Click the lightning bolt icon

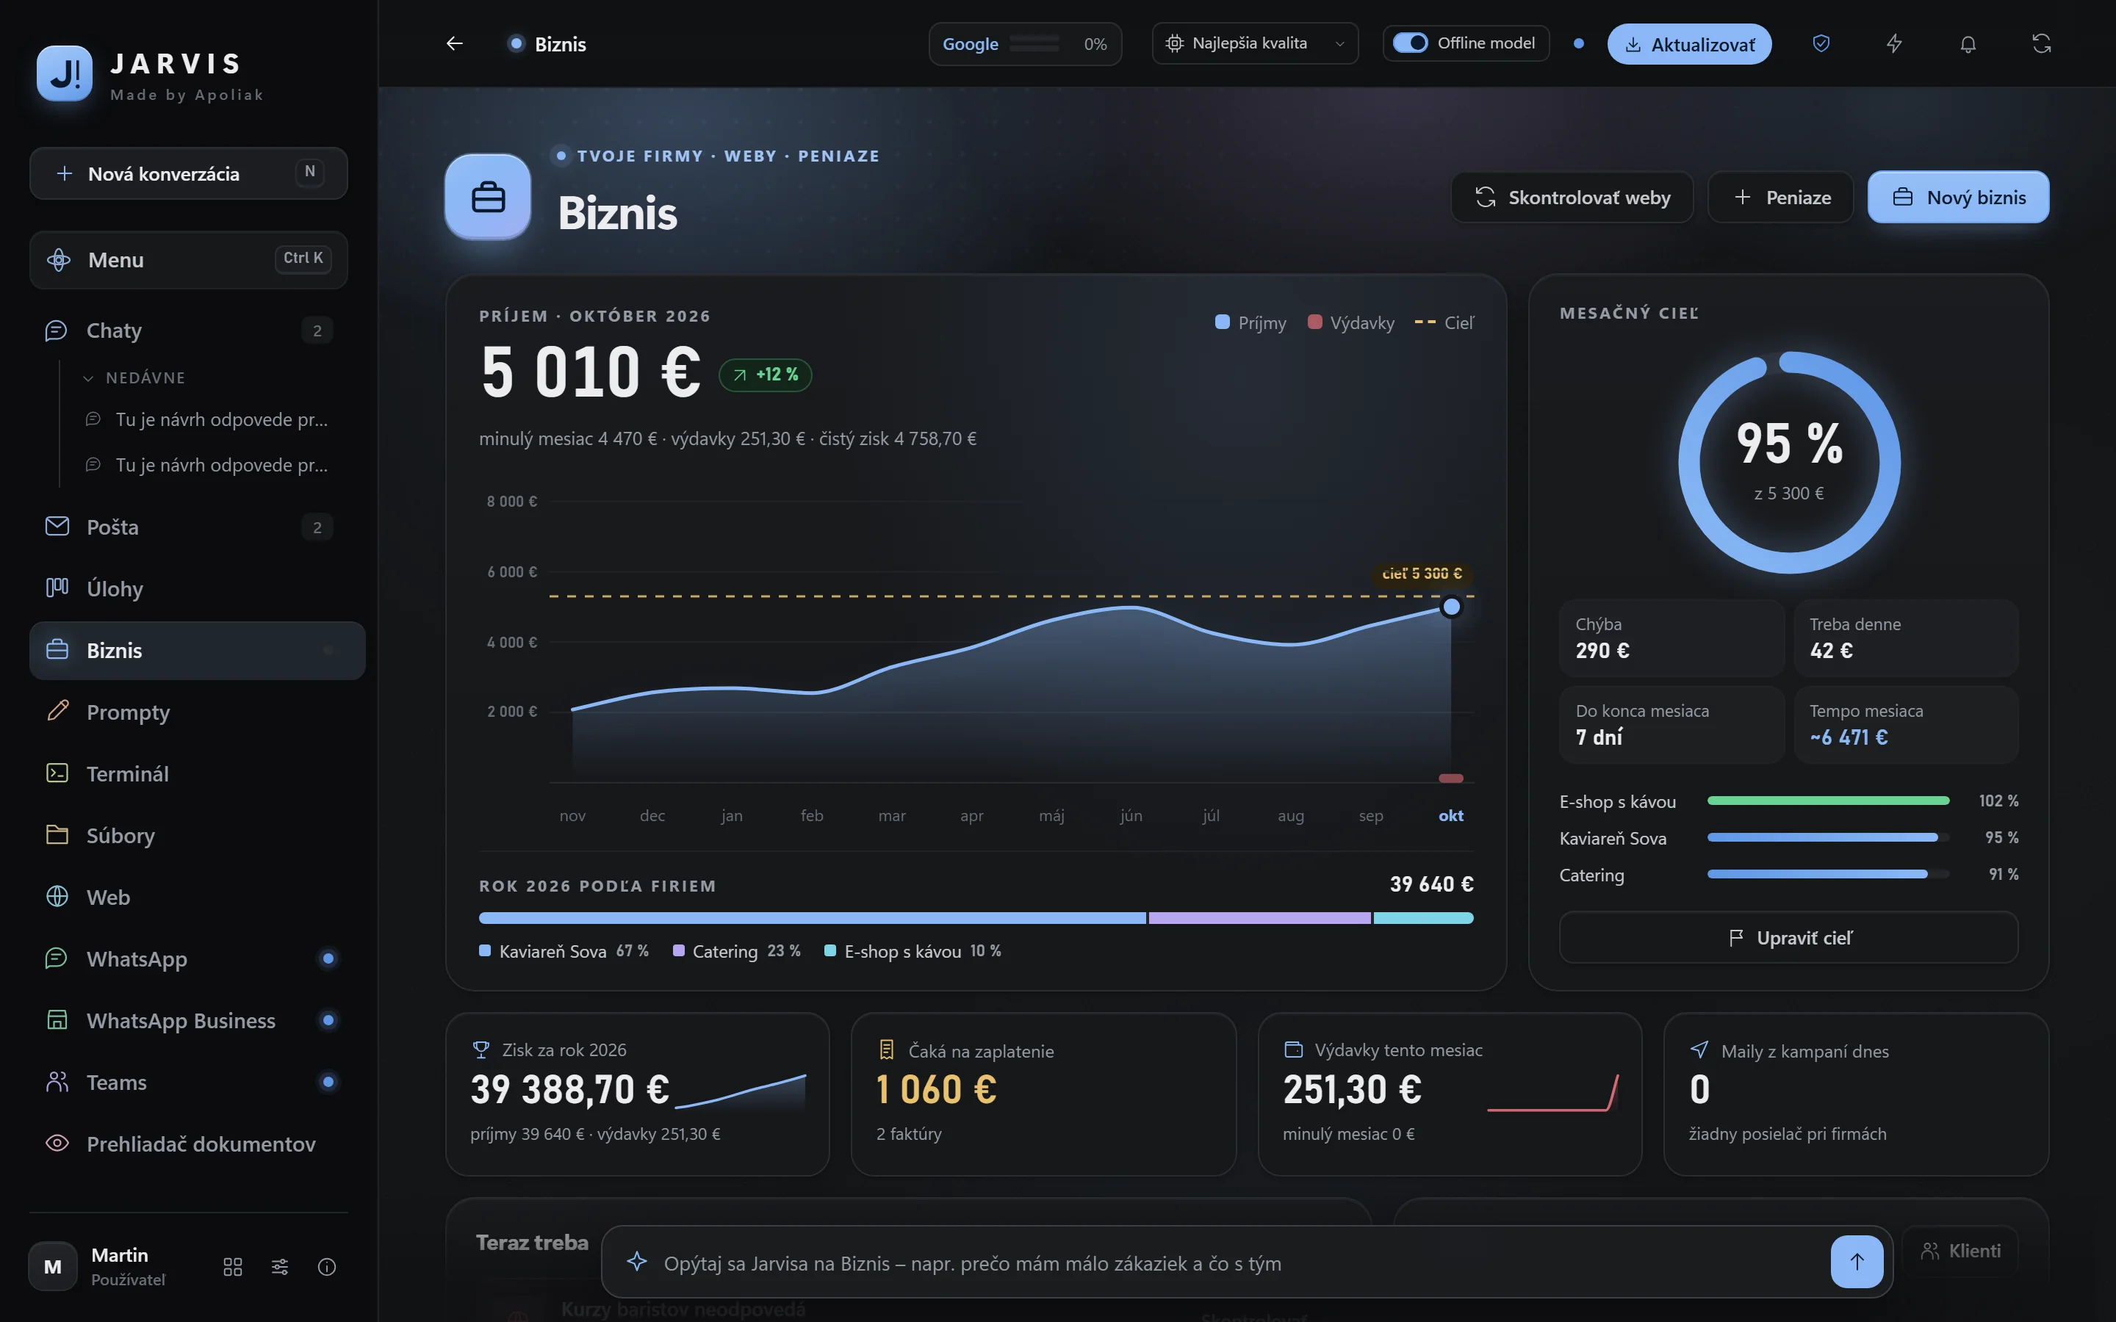pyautogui.click(x=1894, y=44)
